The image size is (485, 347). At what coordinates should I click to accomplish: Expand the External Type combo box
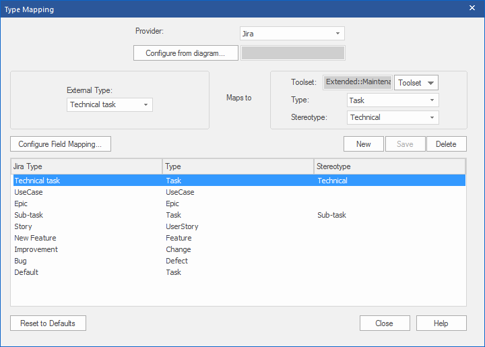tap(110, 104)
